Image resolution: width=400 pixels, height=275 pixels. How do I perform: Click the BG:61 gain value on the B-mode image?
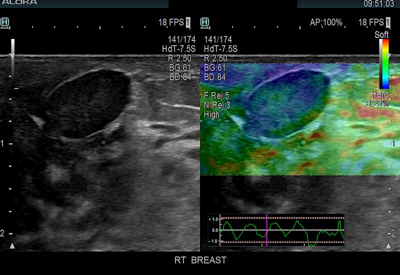(x=180, y=67)
